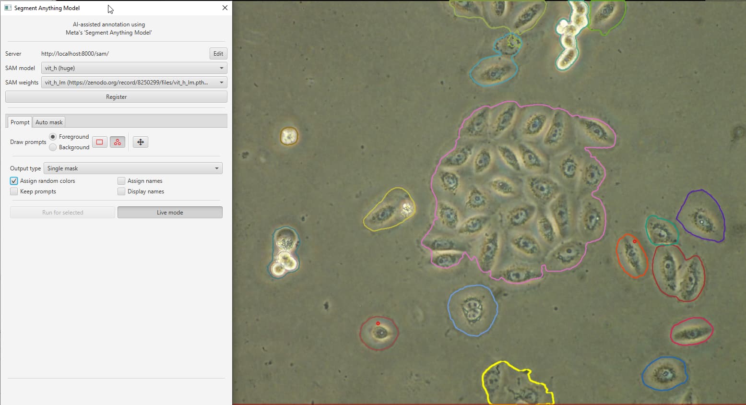Select the rectangle prompt drawing tool
This screenshot has height=405, width=746.
click(x=99, y=142)
